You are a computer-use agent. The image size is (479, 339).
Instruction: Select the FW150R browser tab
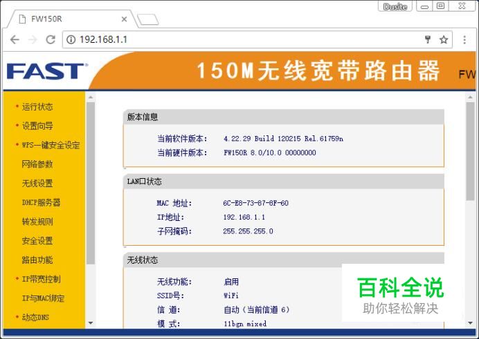click(x=72, y=19)
